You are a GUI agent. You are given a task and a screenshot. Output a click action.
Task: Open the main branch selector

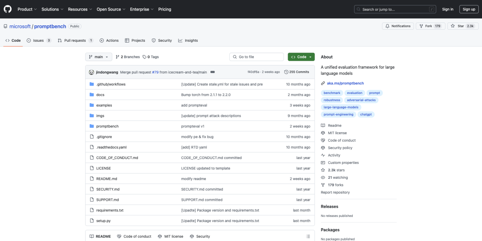pos(98,57)
